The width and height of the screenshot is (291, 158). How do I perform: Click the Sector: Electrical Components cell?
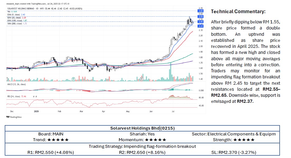pos(234,134)
